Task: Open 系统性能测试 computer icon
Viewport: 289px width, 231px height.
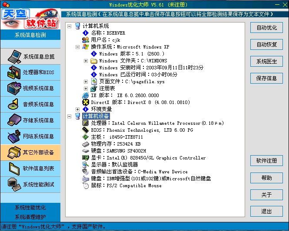Action: (x=14, y=185)
